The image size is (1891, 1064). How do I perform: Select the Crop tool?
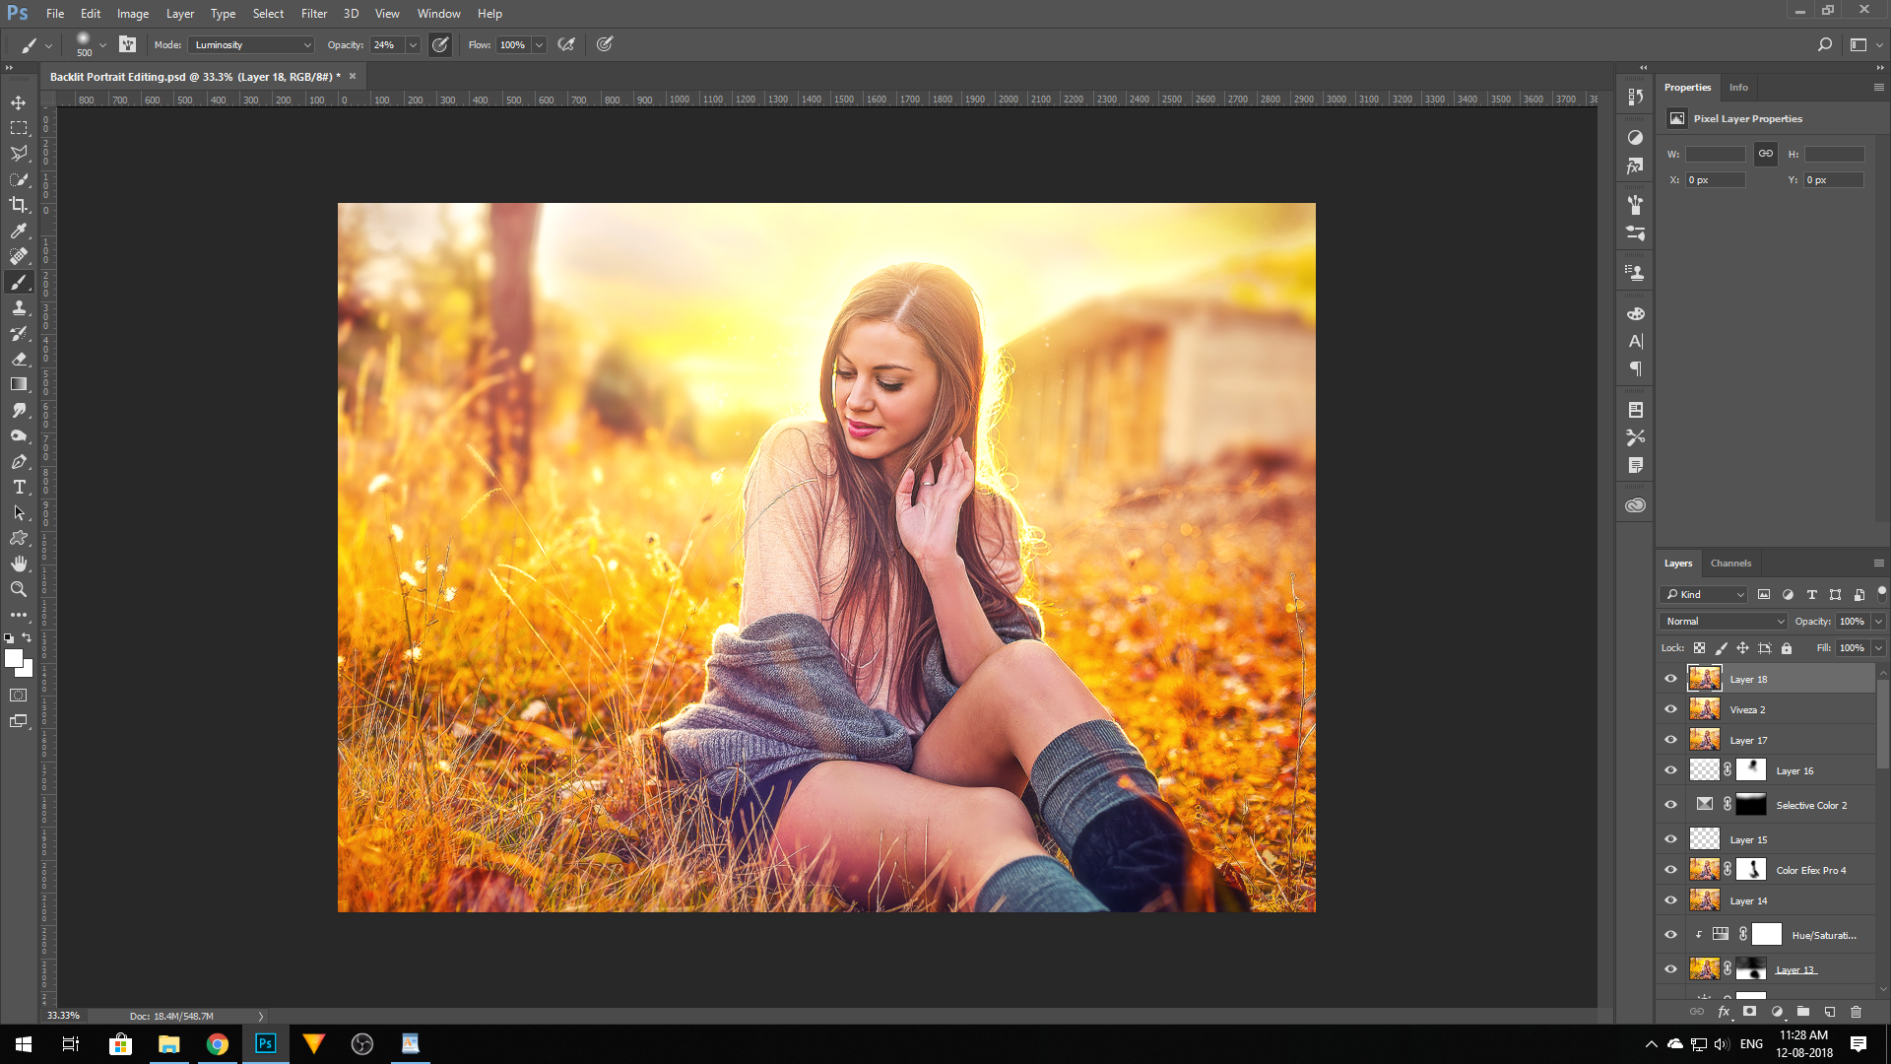click(19, 205)
